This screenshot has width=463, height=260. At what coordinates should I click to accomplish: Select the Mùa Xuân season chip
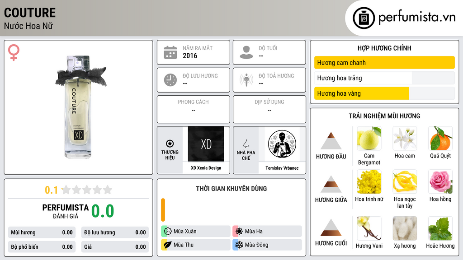point(196,231)
